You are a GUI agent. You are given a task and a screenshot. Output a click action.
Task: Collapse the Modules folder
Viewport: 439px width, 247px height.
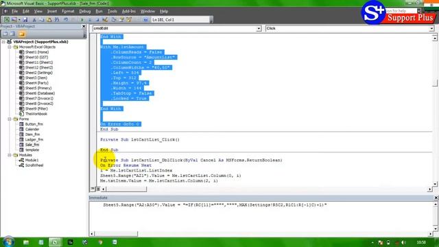[x=10, y=155]
